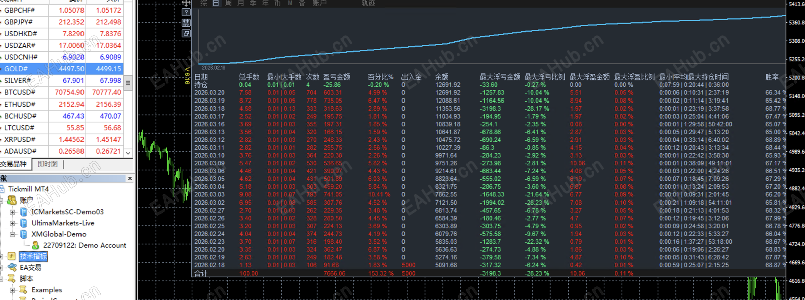Click the restore window icon below 禁
805x300 pixels.
pyautogui.click(x=186, y=34)
